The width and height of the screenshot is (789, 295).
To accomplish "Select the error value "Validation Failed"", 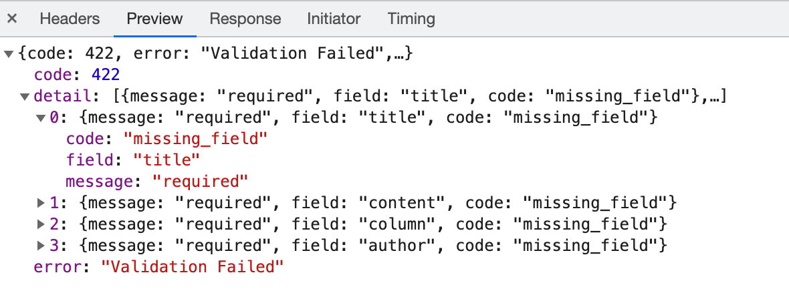I will (x=193, y=267).
